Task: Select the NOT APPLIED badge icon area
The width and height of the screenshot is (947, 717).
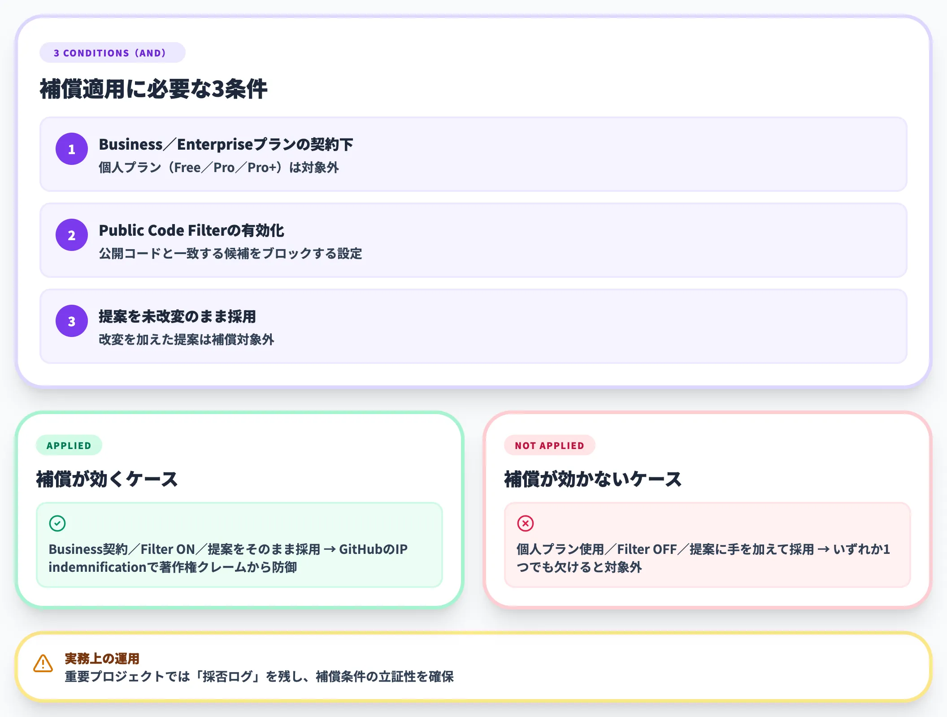Action: (550, 445)
